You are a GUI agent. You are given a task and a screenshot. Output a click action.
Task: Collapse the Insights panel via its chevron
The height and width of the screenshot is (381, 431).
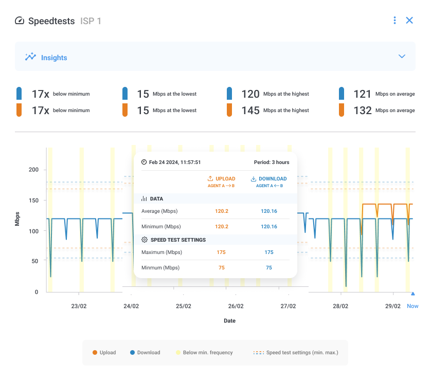click(x=402, y=56)
